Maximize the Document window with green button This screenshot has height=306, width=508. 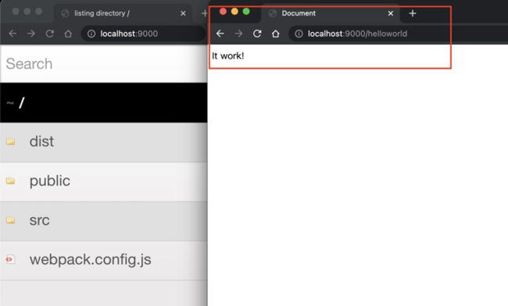pos(246,12)
